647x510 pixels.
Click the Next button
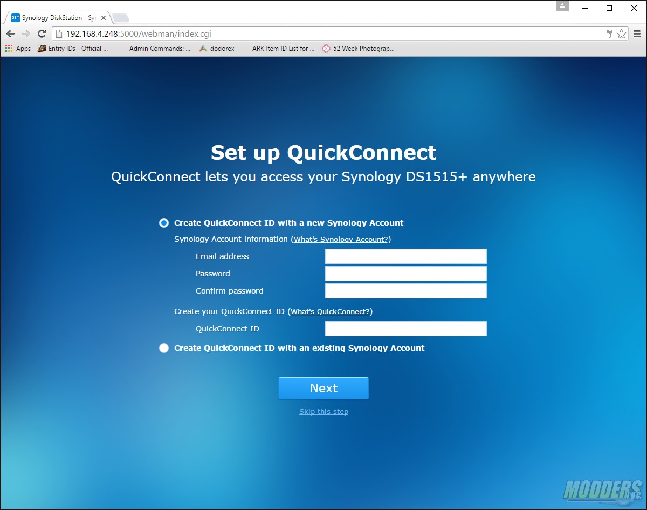pos(323,388)
